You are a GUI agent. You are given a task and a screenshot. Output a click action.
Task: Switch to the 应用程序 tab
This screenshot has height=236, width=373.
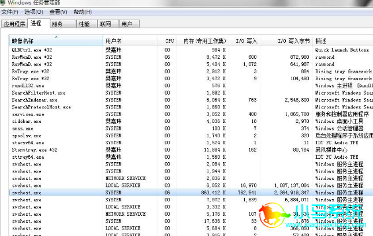[14, 24]
